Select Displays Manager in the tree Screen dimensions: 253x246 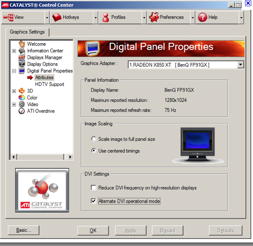[x=45, y=58]
